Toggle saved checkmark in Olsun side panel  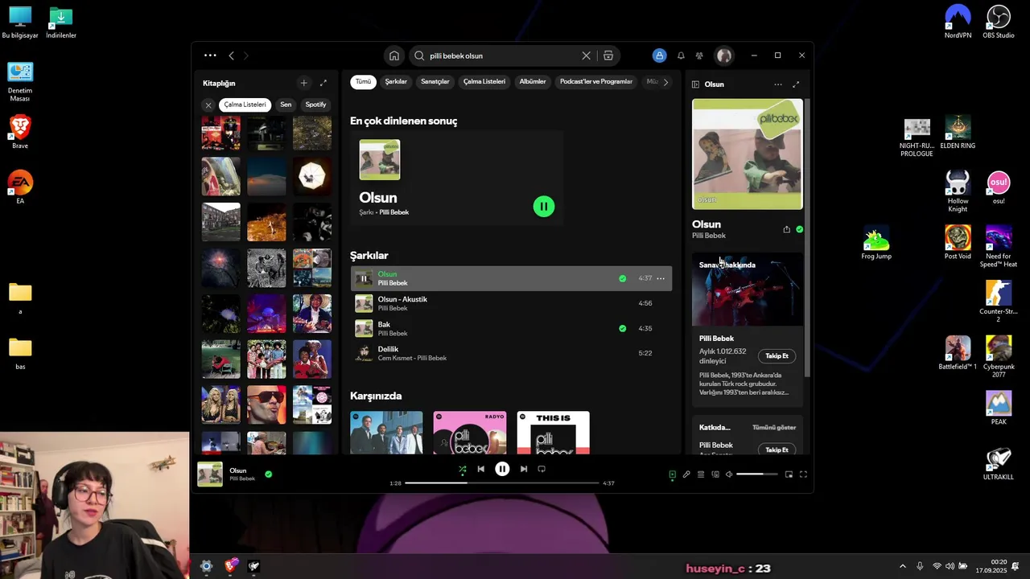tap(799, 229)
